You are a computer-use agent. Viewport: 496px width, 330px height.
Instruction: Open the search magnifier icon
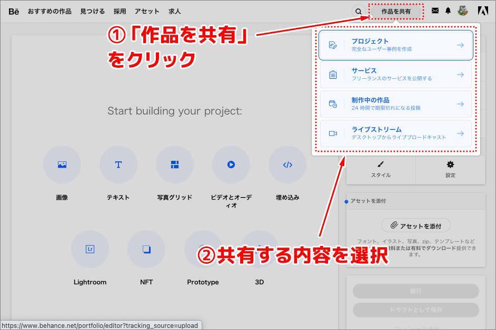point(358,12)
